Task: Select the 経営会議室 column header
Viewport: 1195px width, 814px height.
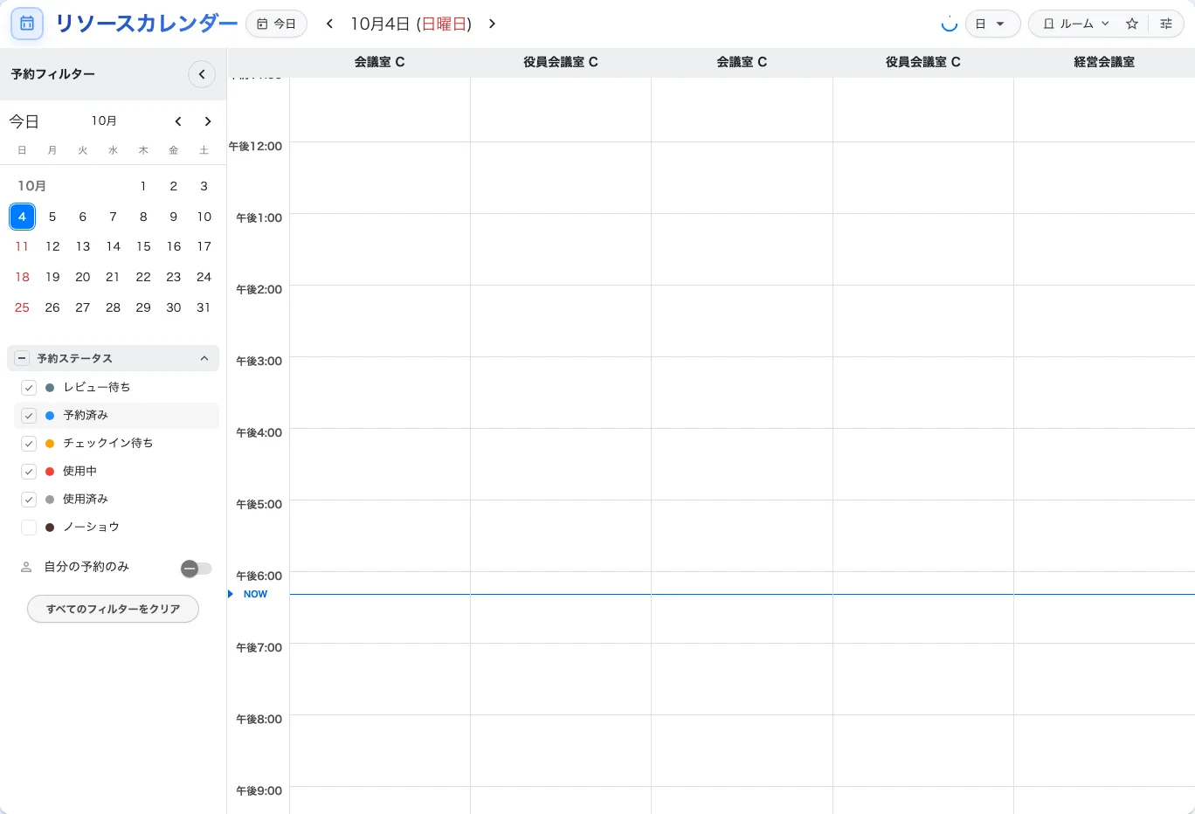Action: point(1104,62)
